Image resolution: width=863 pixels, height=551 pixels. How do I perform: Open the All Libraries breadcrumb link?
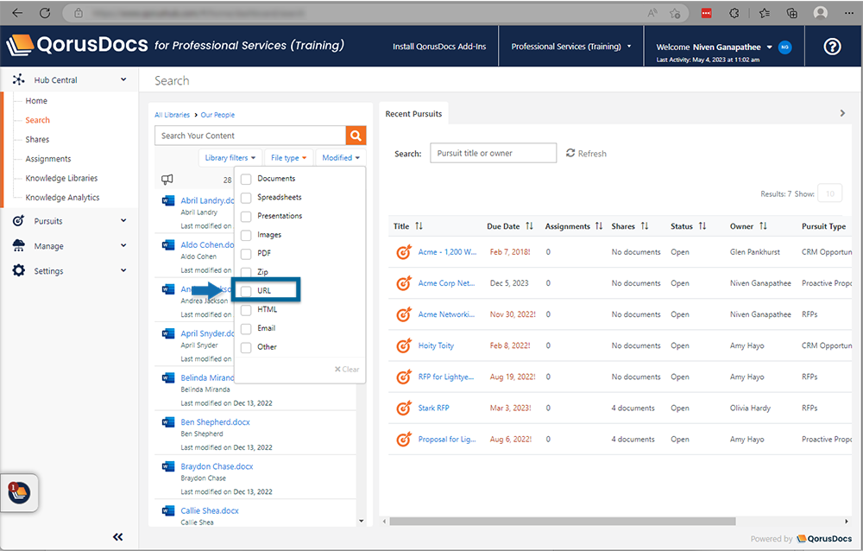point(173,115)
